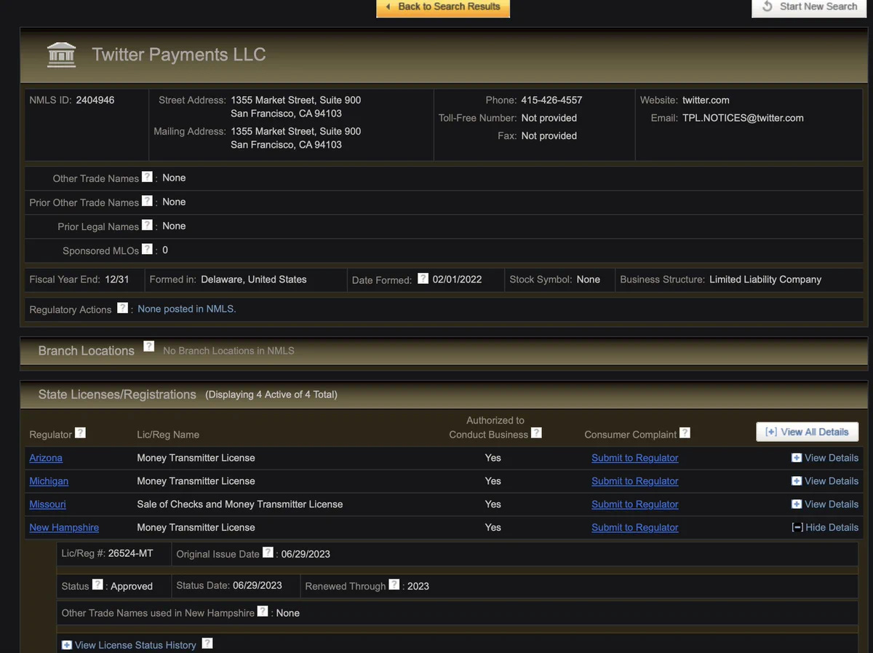This screenshot has width=873, height=653.
Task: Click the 'No Branch Locations in NMLS' text
Action: [228, 351]
